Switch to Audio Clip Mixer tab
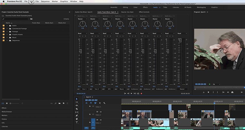Viewport: 245px width, 130px height. pyautogui.click(x=84, y=12)
